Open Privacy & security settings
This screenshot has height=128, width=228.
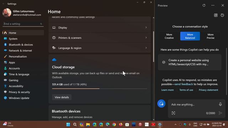(23, 92)
